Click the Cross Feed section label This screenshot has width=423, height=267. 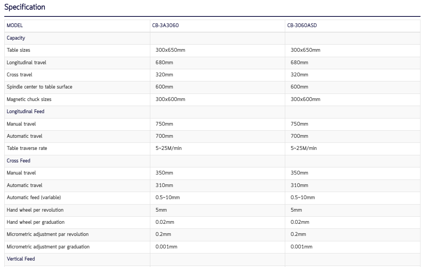(x=18, y=161)
